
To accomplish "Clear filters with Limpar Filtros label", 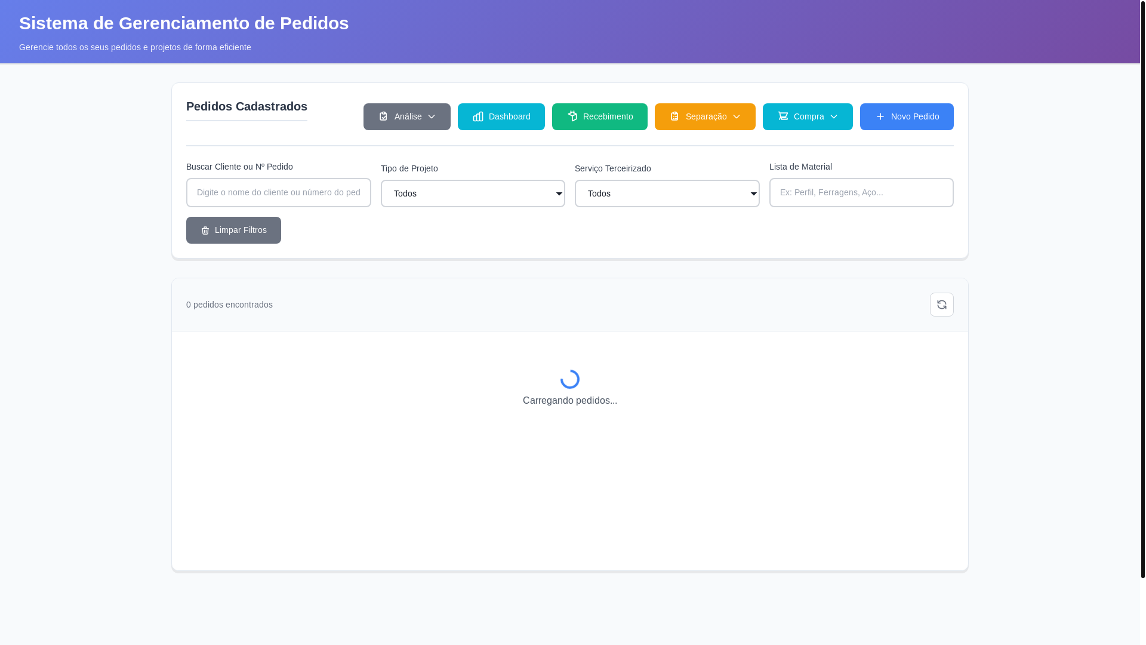I will coord(241,230).
